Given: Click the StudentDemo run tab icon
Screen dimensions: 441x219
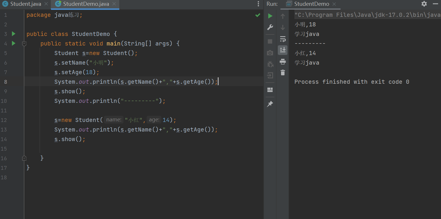Looking at the screenshot, I should 289,4.
